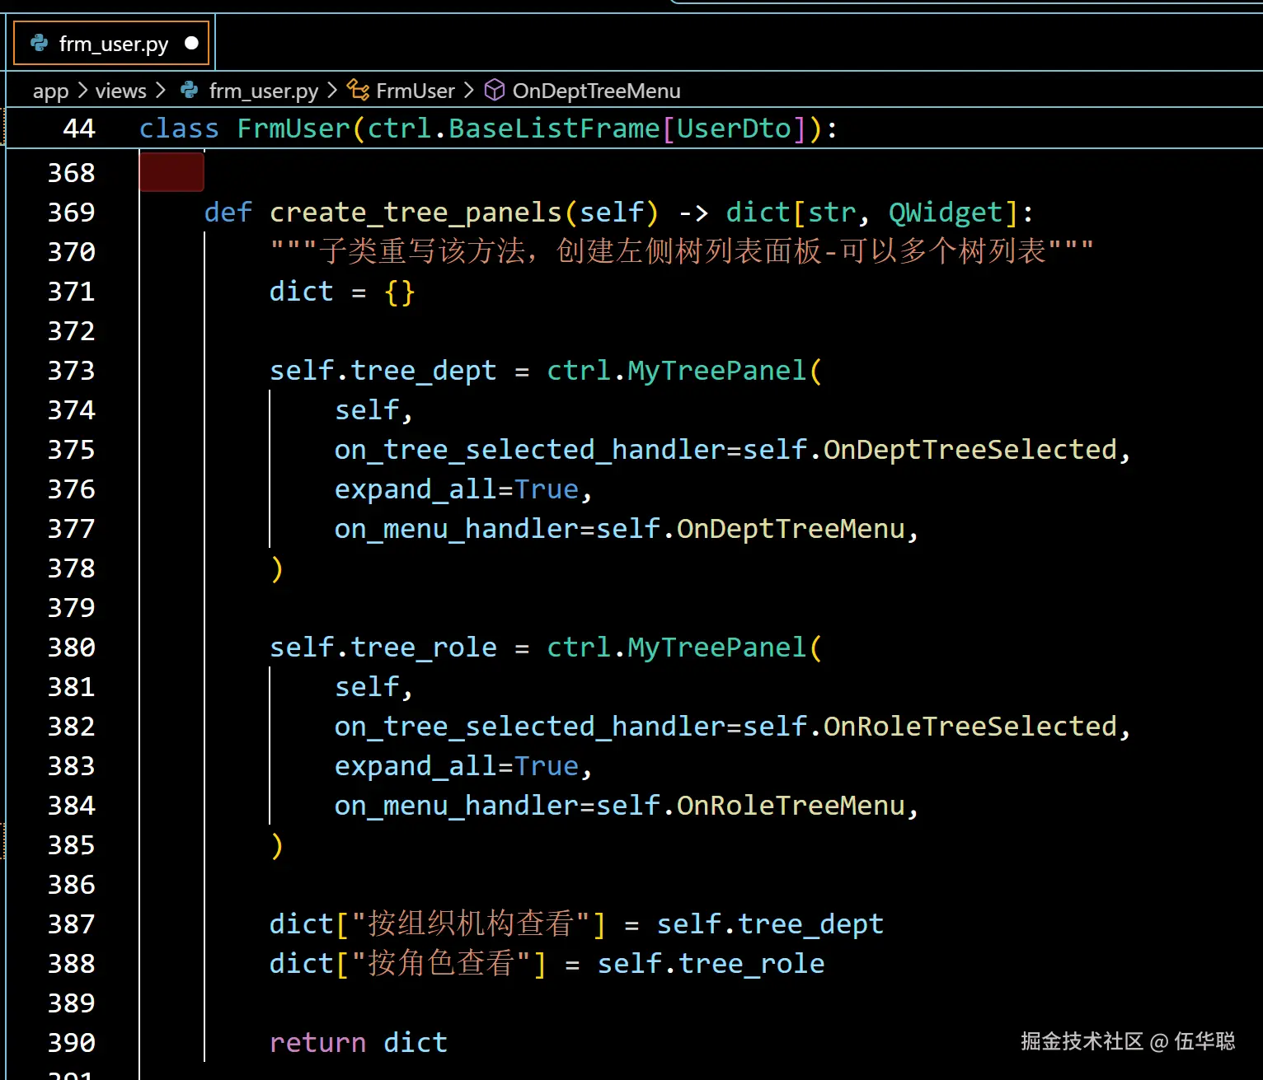This screenshot has height=1080, width=1263.
Task: Click closing parenthesis on line 378
Action: click(x=277, y=568)
